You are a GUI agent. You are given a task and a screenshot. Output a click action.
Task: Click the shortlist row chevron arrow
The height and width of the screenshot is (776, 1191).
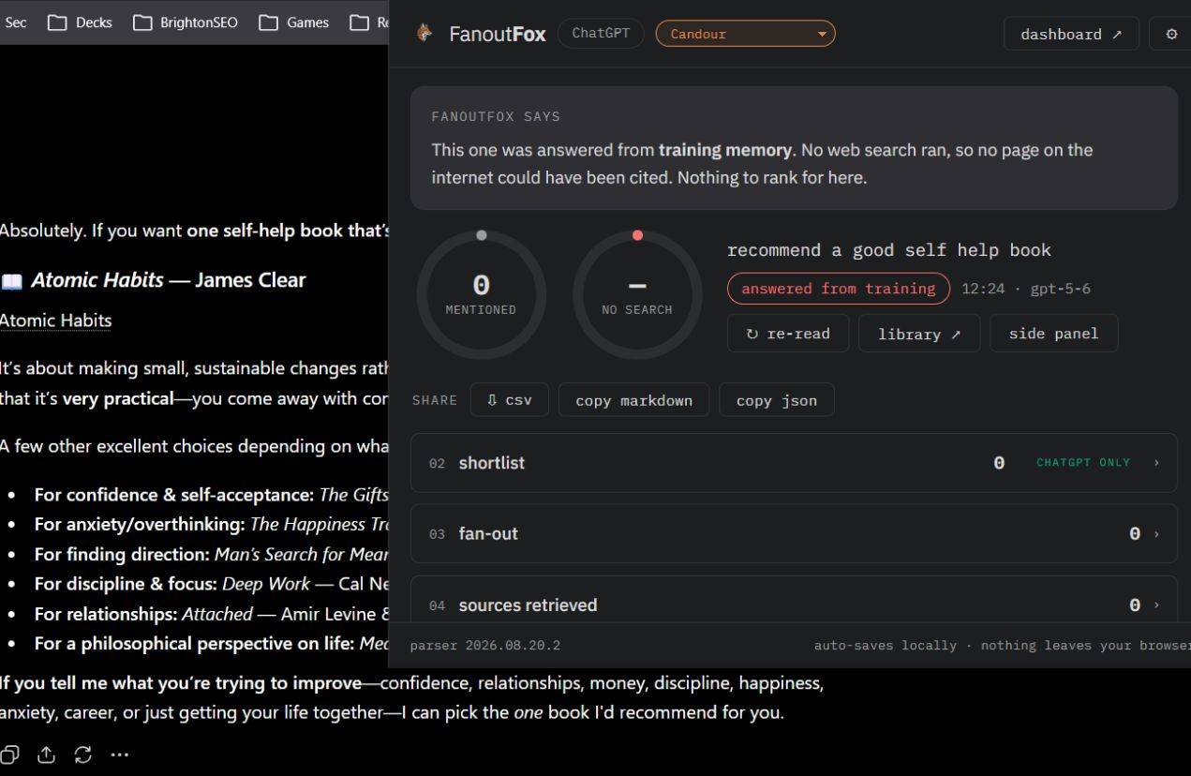(x=1156, y=463)
